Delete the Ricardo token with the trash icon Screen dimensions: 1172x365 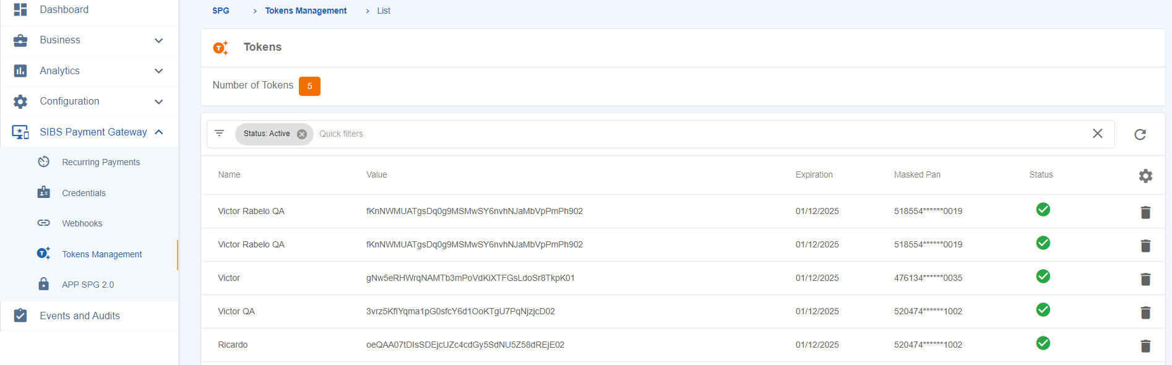pos(1145,346)
